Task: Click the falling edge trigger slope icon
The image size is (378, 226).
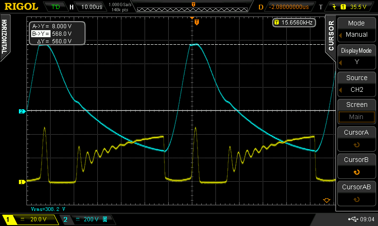Action: tap(335, 7)
